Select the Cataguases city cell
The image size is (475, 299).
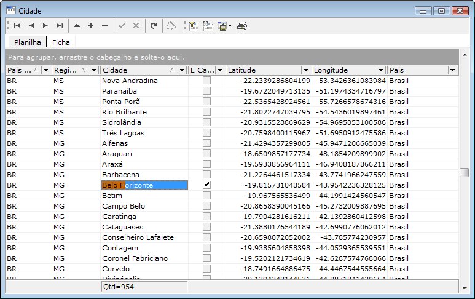click(144, 227)
